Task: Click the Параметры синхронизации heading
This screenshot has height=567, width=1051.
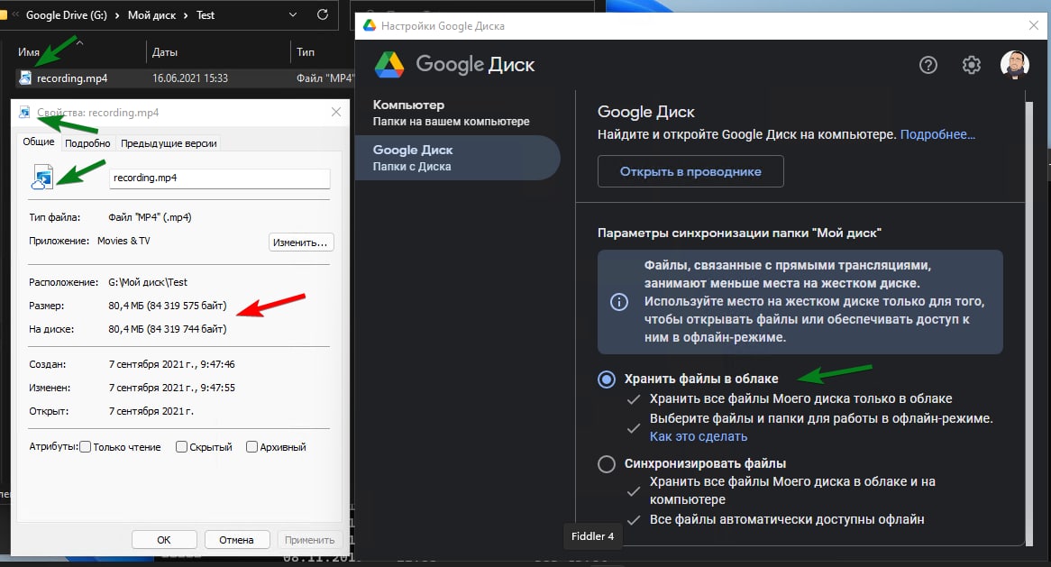Action: pos(738,233)
